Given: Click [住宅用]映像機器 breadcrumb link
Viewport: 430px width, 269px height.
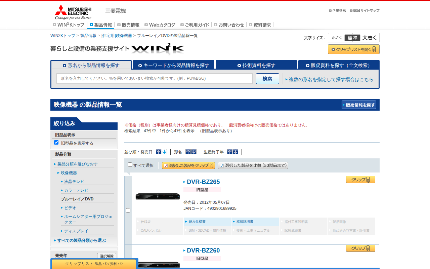Looking at the screenshot, I should click(117, 36).
